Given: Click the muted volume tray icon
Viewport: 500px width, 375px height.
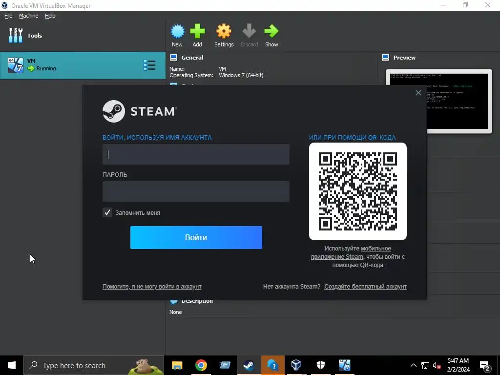Looking at the screenshot, I should 437,365.
